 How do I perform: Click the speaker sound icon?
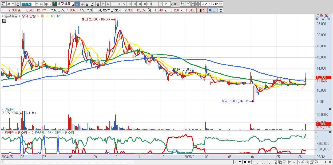pyautogui.click(x=47, y=4)
